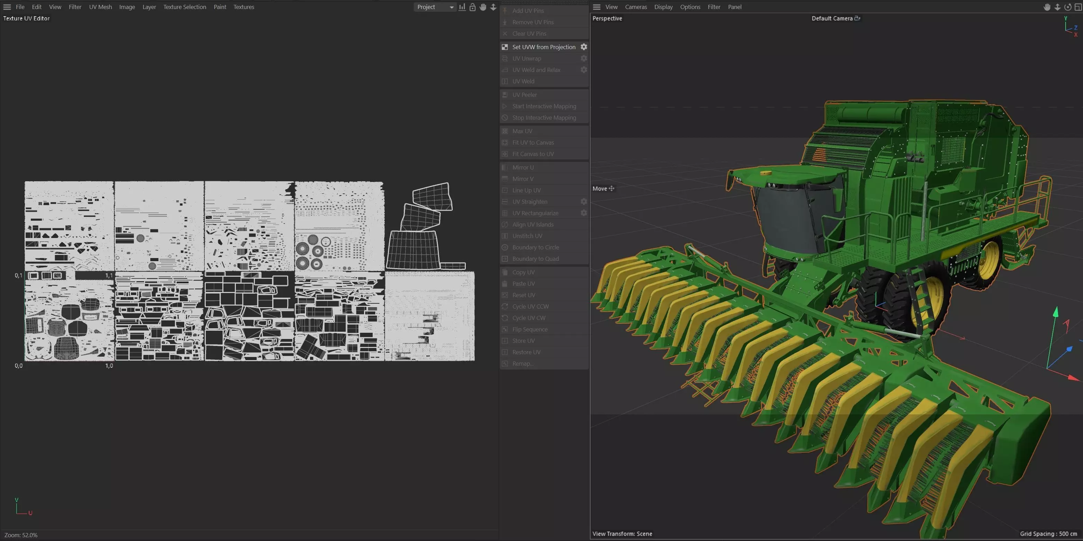
Task: Click the bar chart icon beside Project dropdown
Action: 462,7
